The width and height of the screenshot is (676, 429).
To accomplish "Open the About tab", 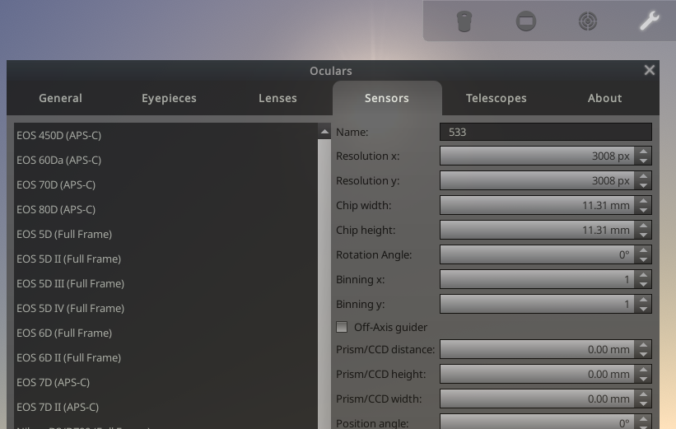I will (x=604, y=98).
